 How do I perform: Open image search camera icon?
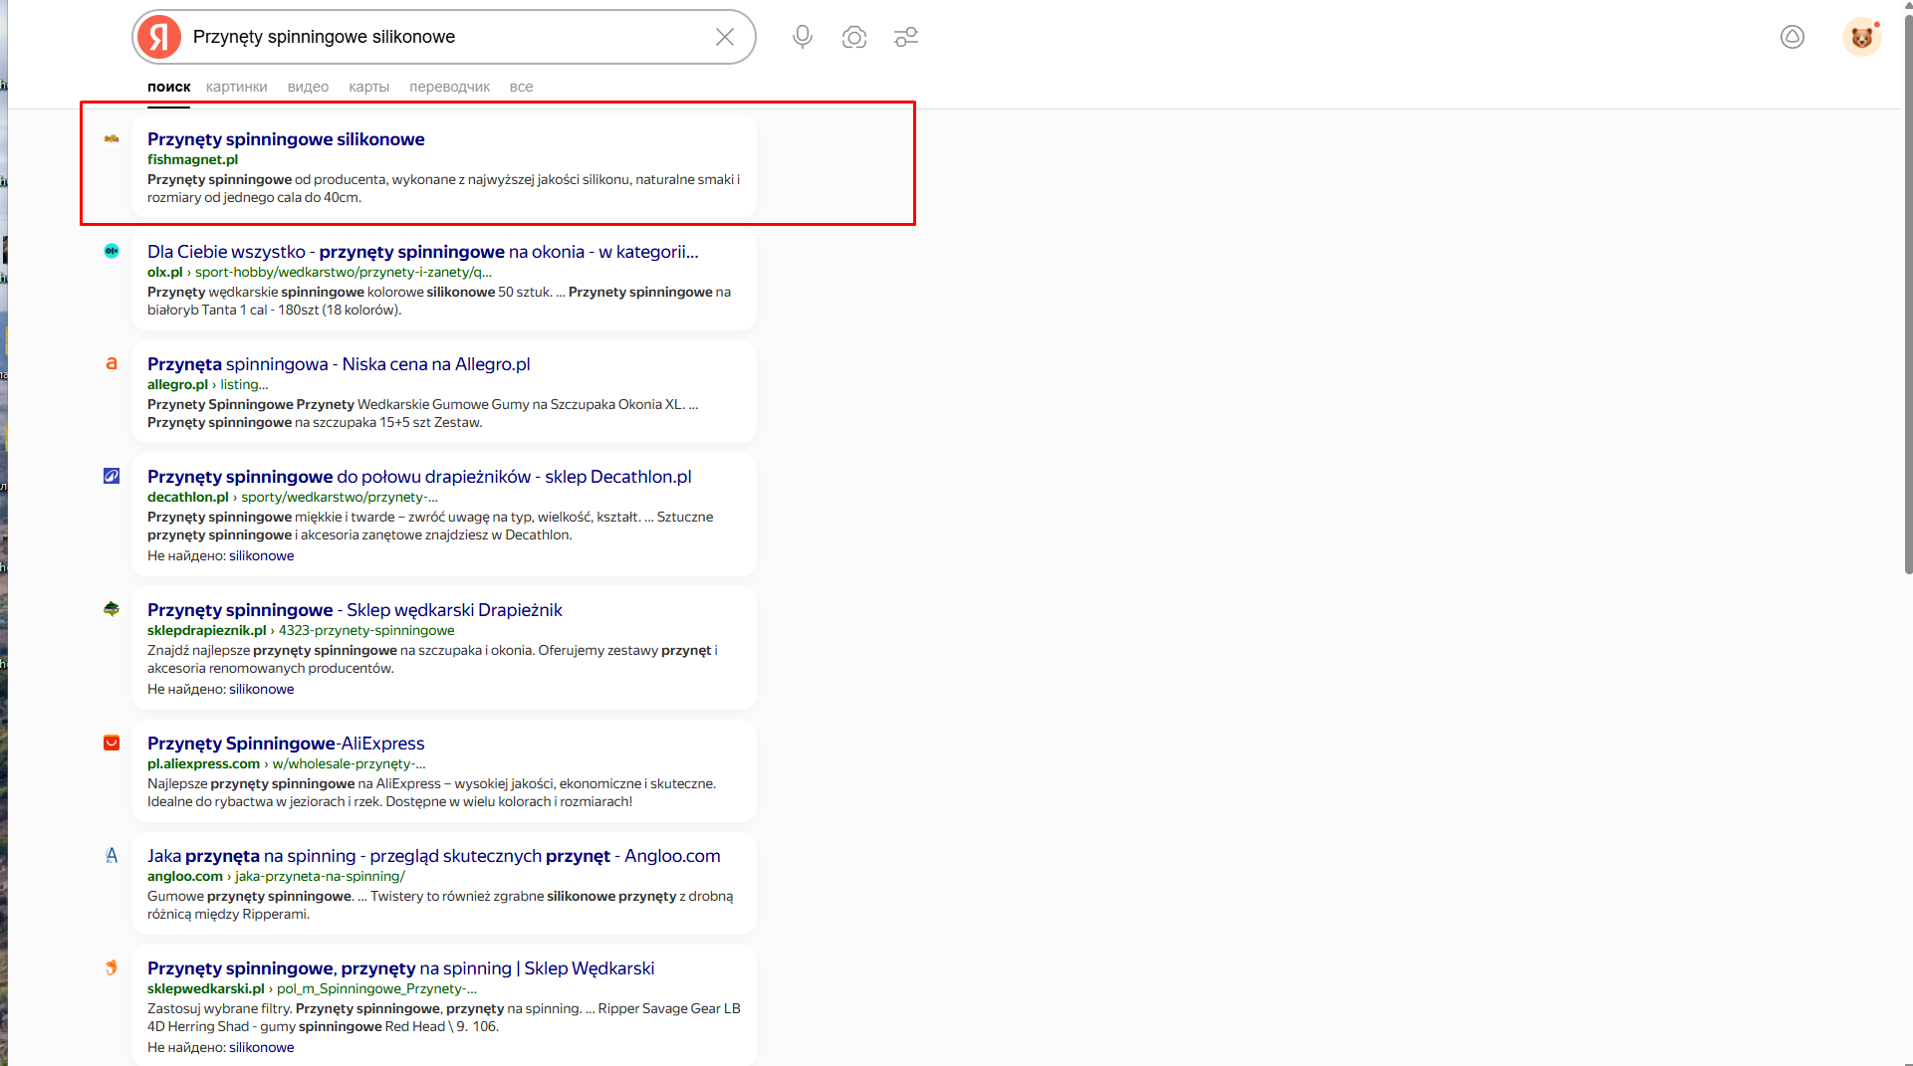point(854,37)
